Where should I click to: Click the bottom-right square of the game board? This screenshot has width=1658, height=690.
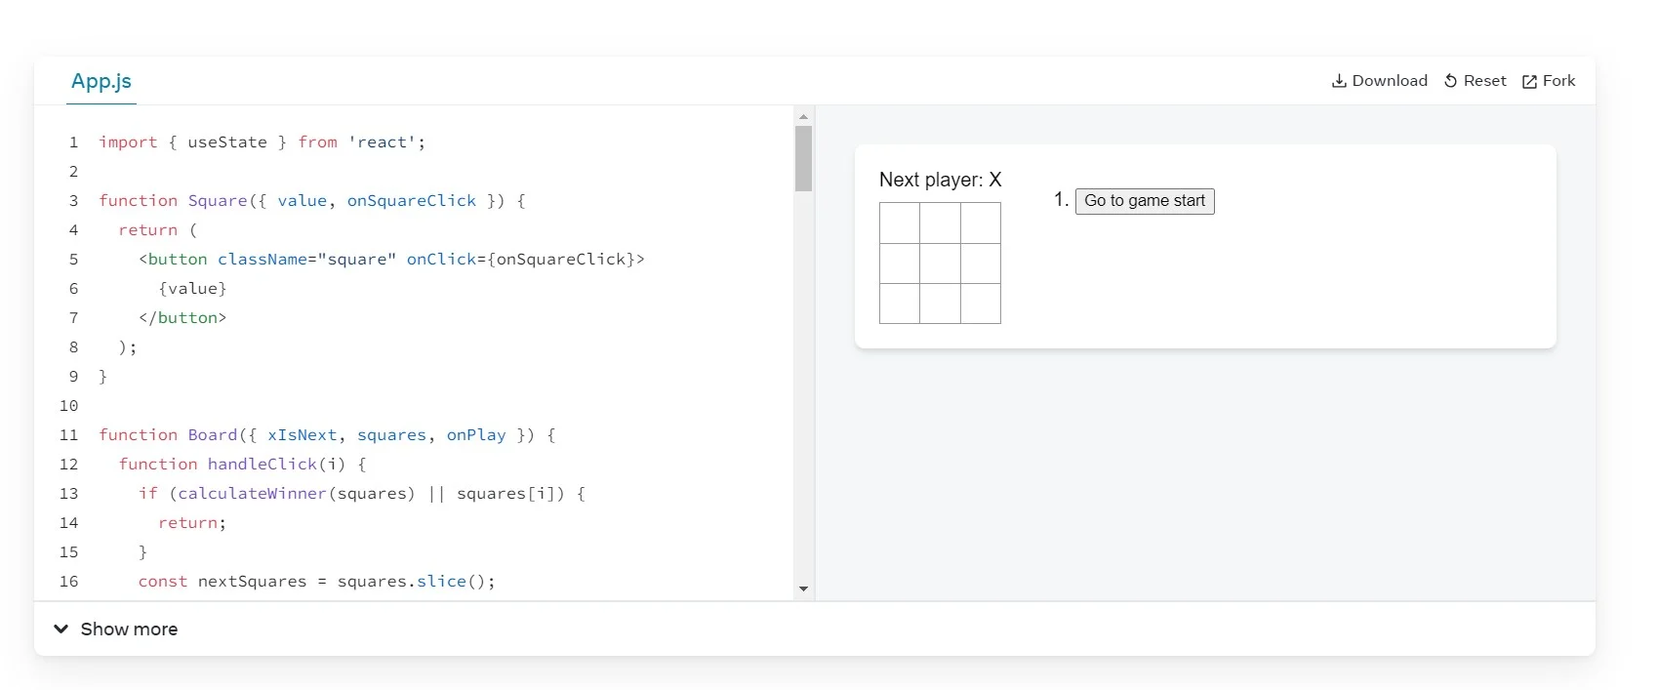point(980,304)
